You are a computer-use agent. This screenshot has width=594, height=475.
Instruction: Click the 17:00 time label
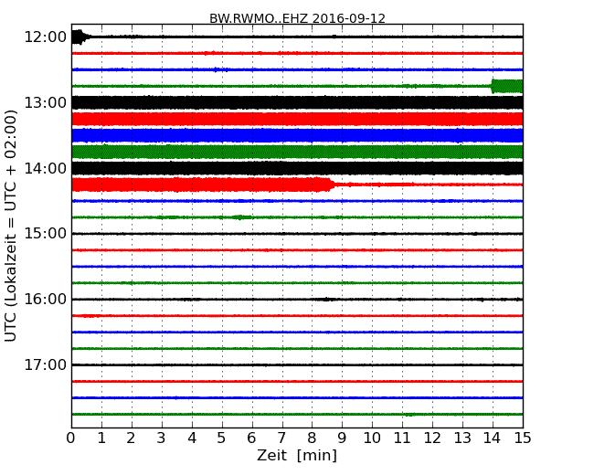(46, 364)
